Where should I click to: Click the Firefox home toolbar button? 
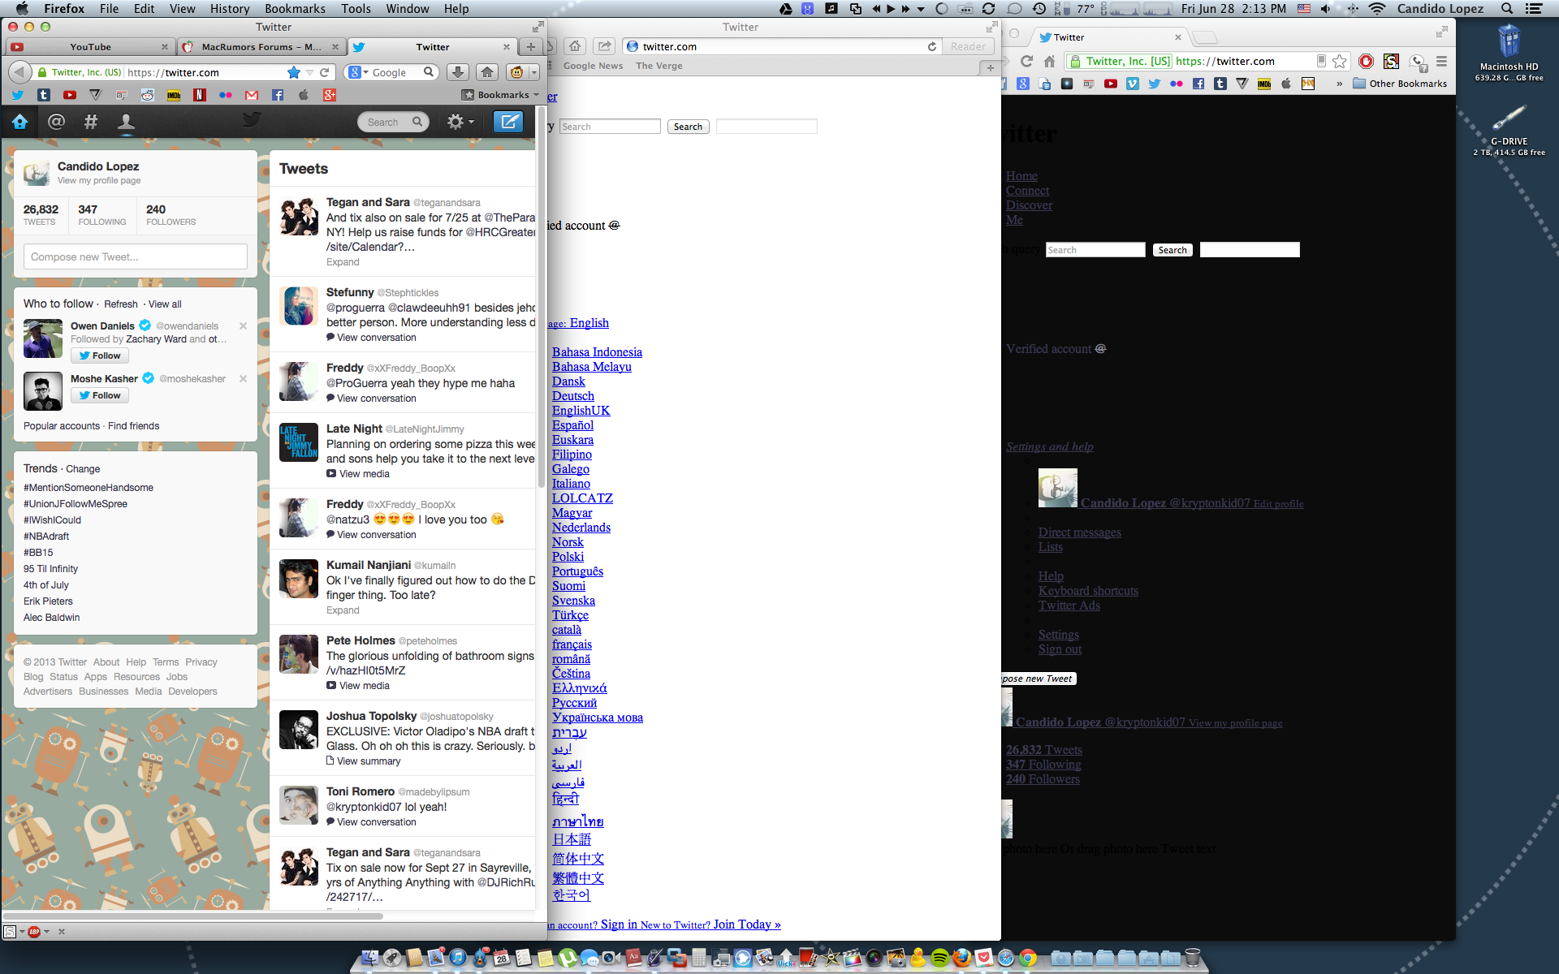(487, 72)
